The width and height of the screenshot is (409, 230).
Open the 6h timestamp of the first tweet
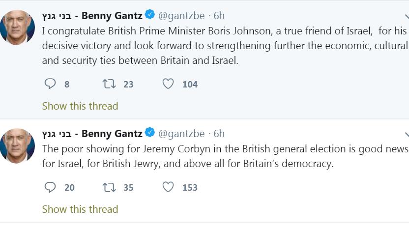[219, 15]
